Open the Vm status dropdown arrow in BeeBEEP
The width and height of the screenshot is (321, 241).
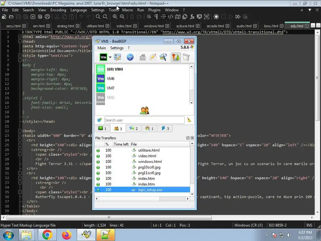tap(110, 57)
